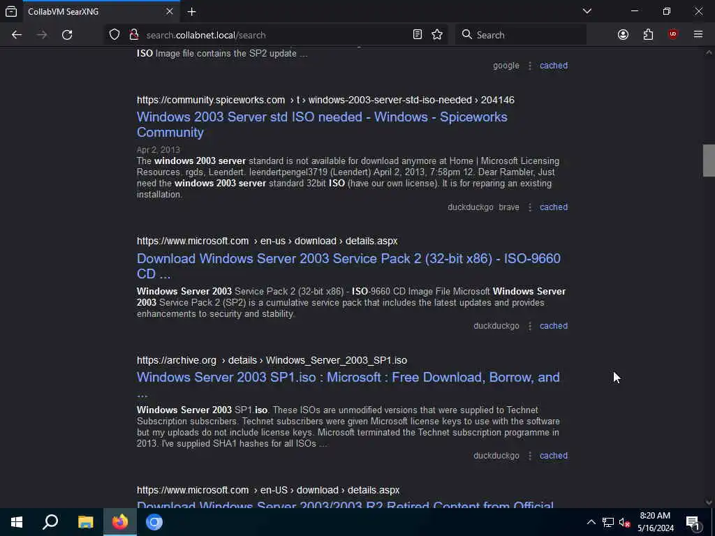Click the scrollbar down arrow
The height and width of the screenshot is (536, 715).
[709, 502]
